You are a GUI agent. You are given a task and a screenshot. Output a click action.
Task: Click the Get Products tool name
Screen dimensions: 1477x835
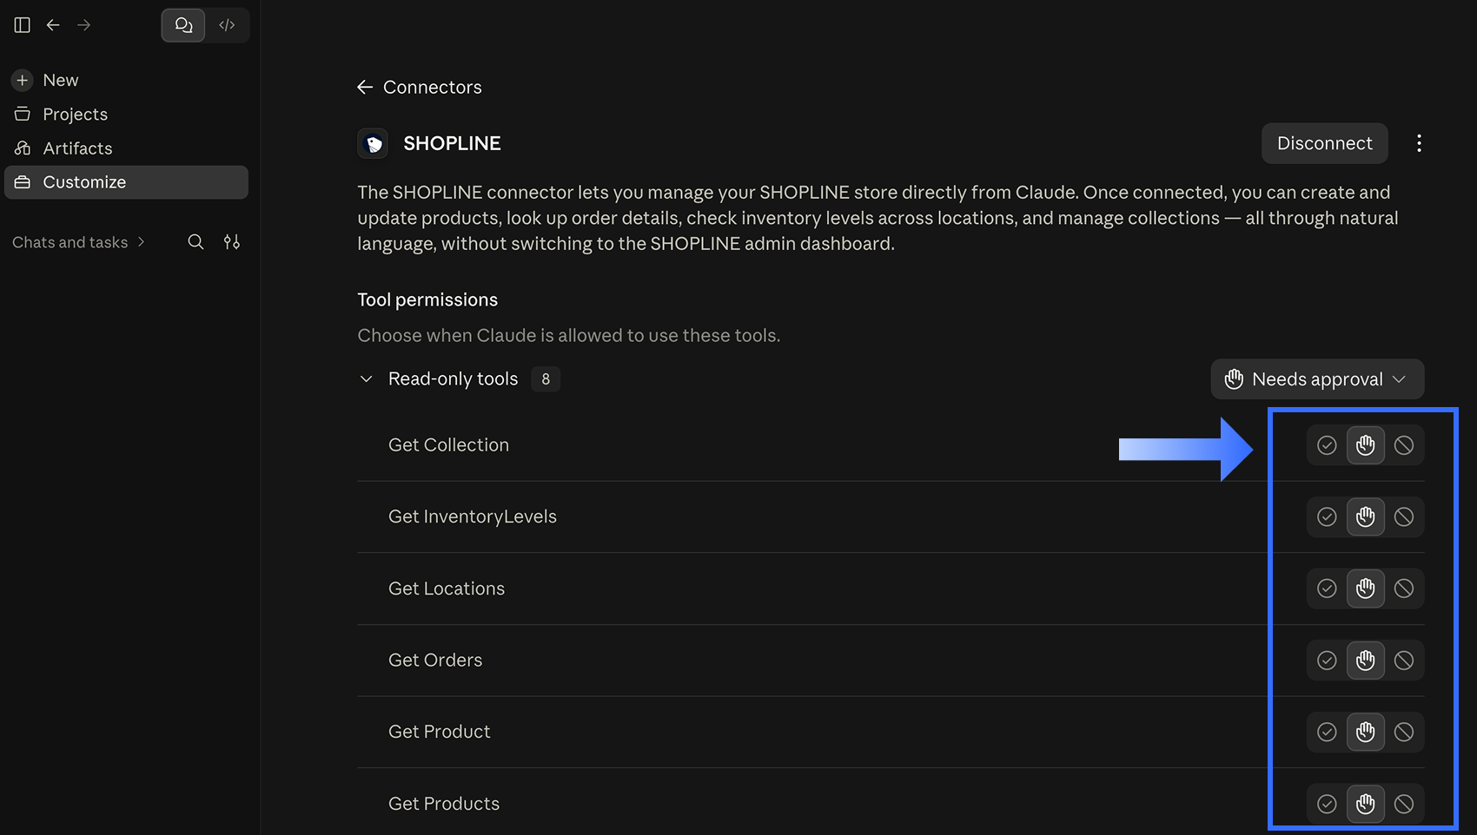(x=444, y=804)
